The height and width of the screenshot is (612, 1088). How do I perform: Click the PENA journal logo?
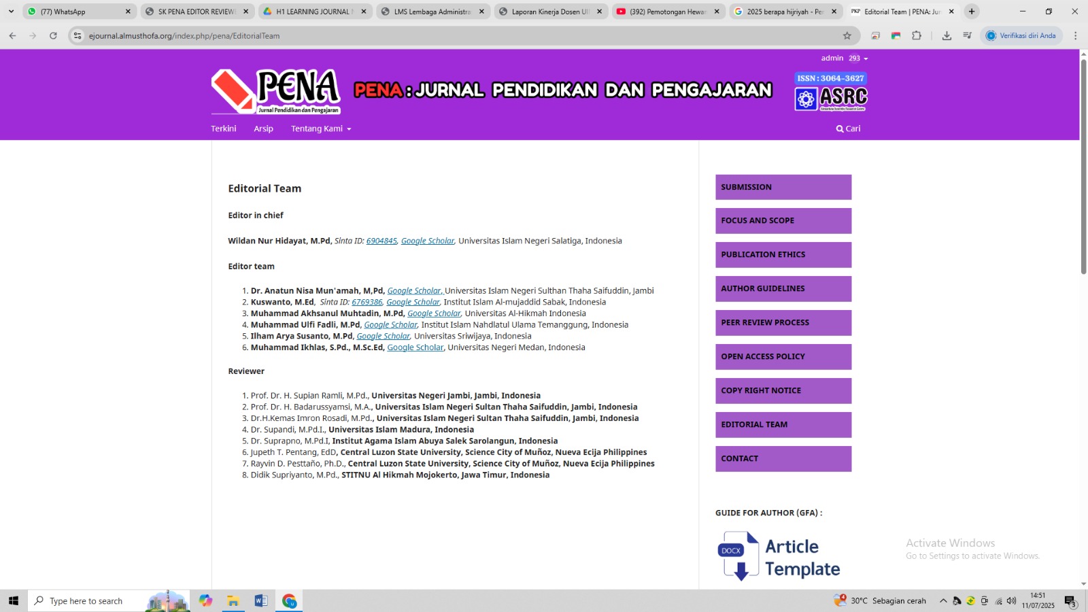[x=275, y=91]
